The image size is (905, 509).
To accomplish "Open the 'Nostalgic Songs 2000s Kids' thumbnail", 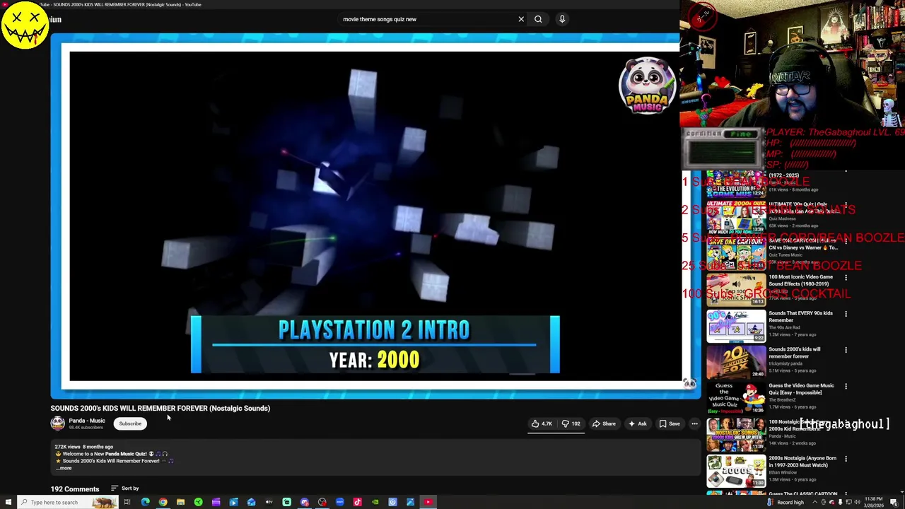I will (x=736, y=434).
